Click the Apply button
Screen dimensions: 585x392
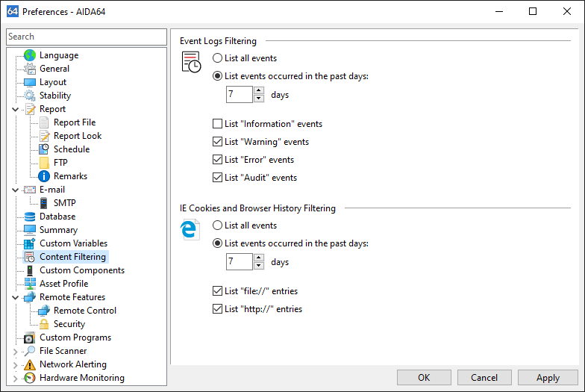tap(548, 378)
